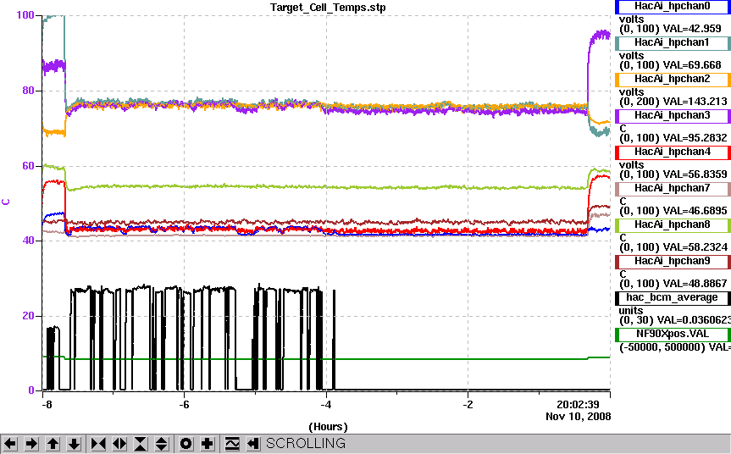The height and width of the screenshot is (454, 731).
Task: Select the HacAi_hpchan0 curve legend
Action: click(673, 6)
